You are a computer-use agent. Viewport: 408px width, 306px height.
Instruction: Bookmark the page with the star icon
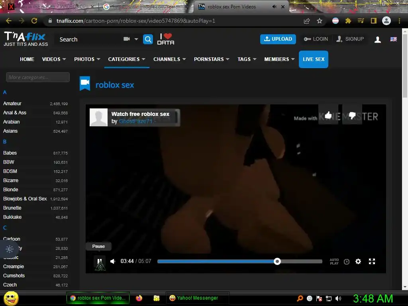[x=320, y=21]
